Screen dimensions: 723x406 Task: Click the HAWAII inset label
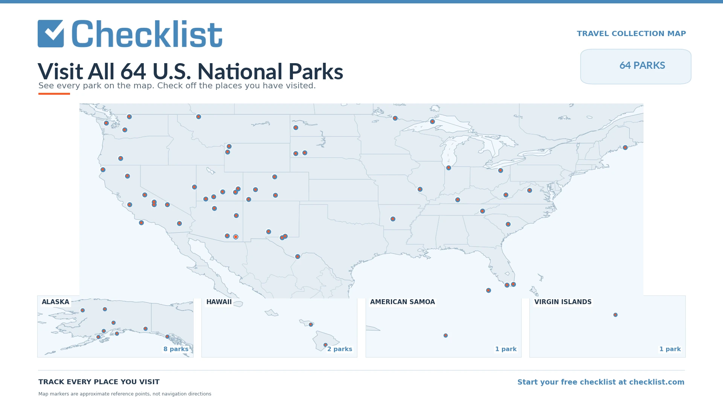(219, 302)
